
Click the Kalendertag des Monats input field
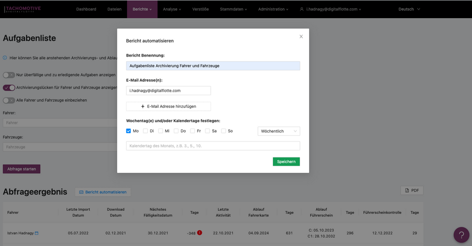213,146
